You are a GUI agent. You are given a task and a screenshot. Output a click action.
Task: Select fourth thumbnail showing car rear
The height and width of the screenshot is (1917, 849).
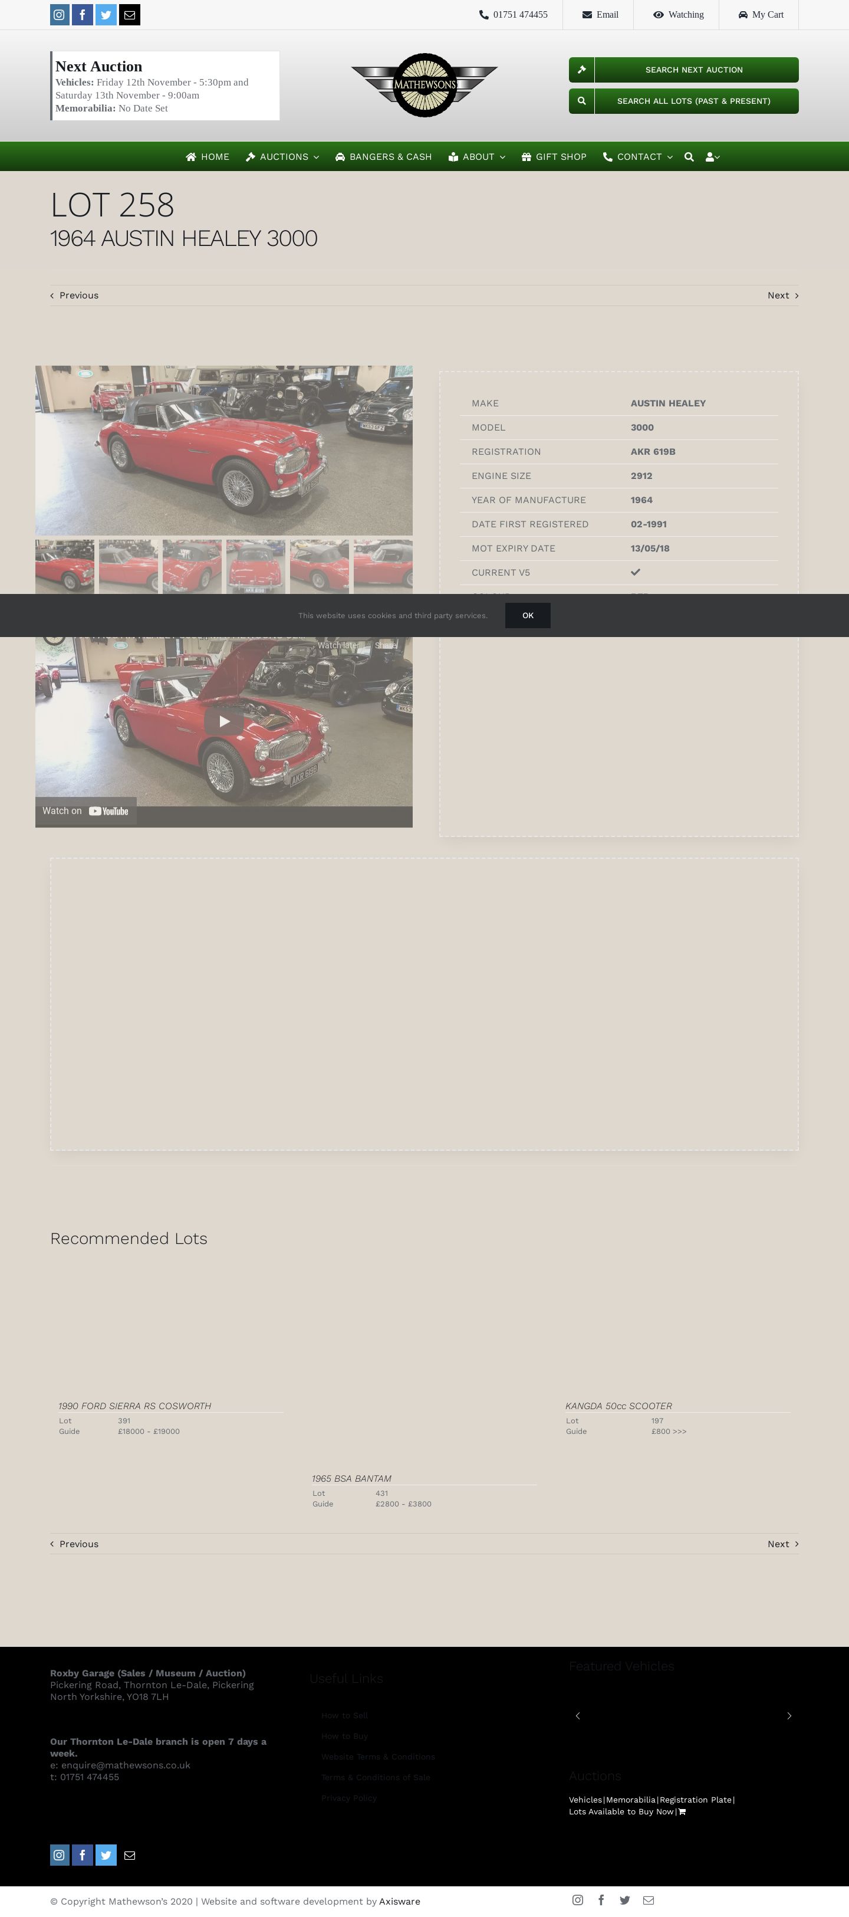point(256,566)
